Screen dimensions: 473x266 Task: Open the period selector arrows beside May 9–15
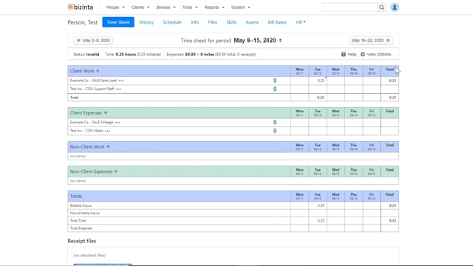[280, 41]
